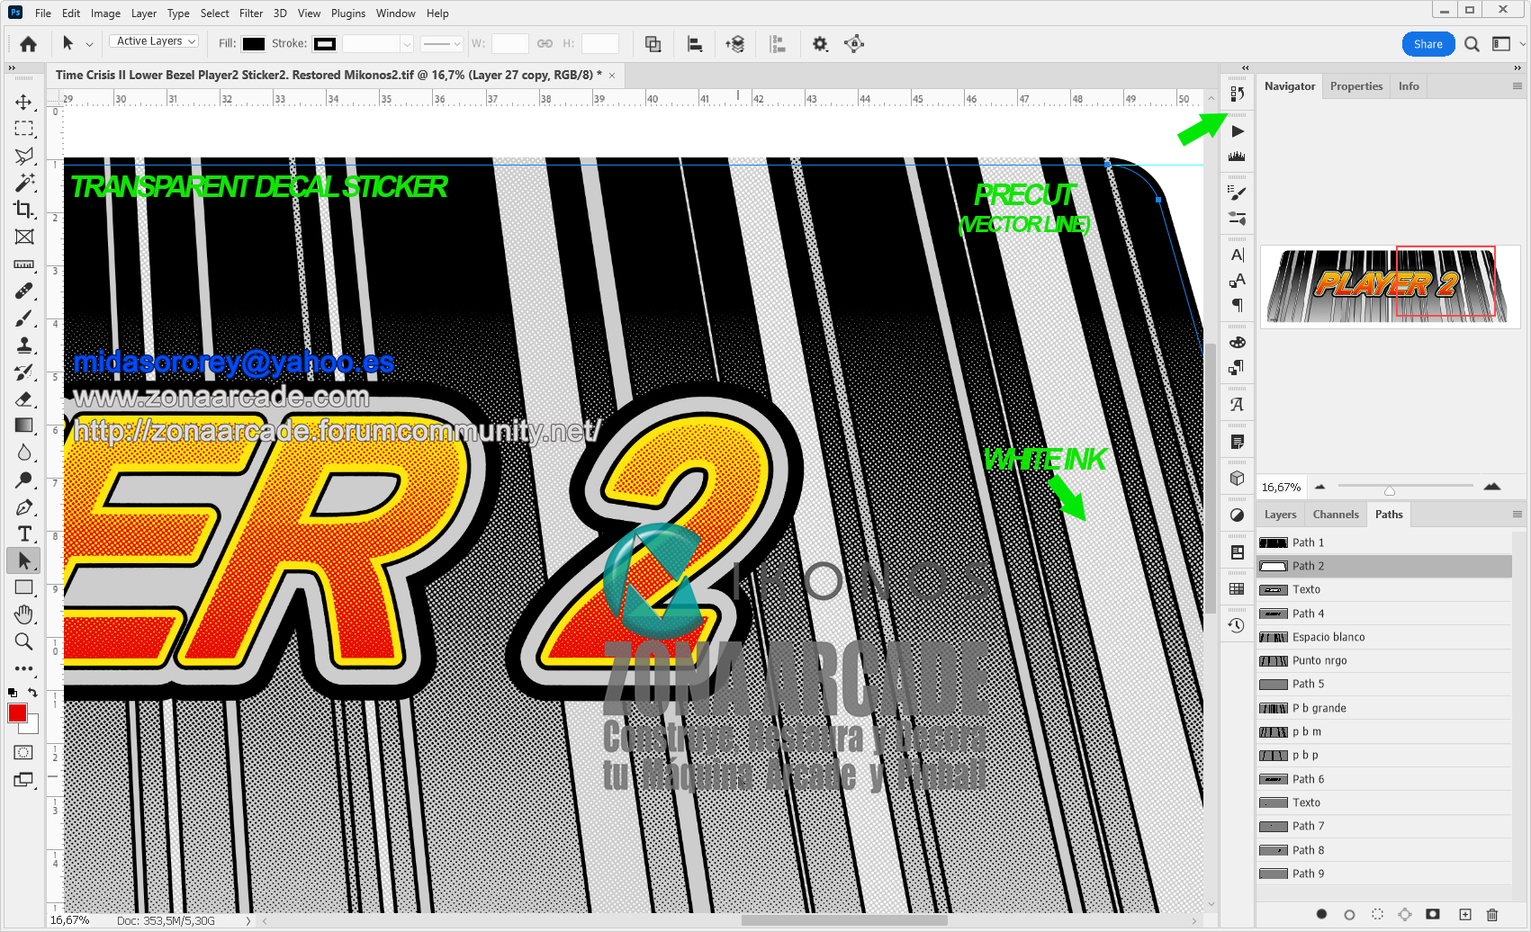
Task: Select the Horizontal Type tool
Action: tap(24, 533)
